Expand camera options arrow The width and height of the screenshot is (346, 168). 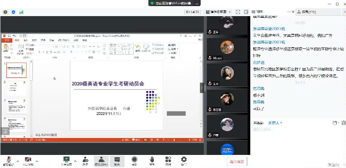click(37, 161)
